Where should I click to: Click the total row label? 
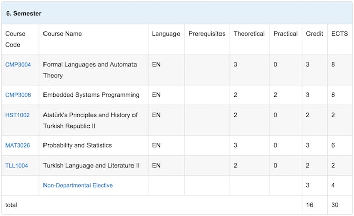(11, 205)
